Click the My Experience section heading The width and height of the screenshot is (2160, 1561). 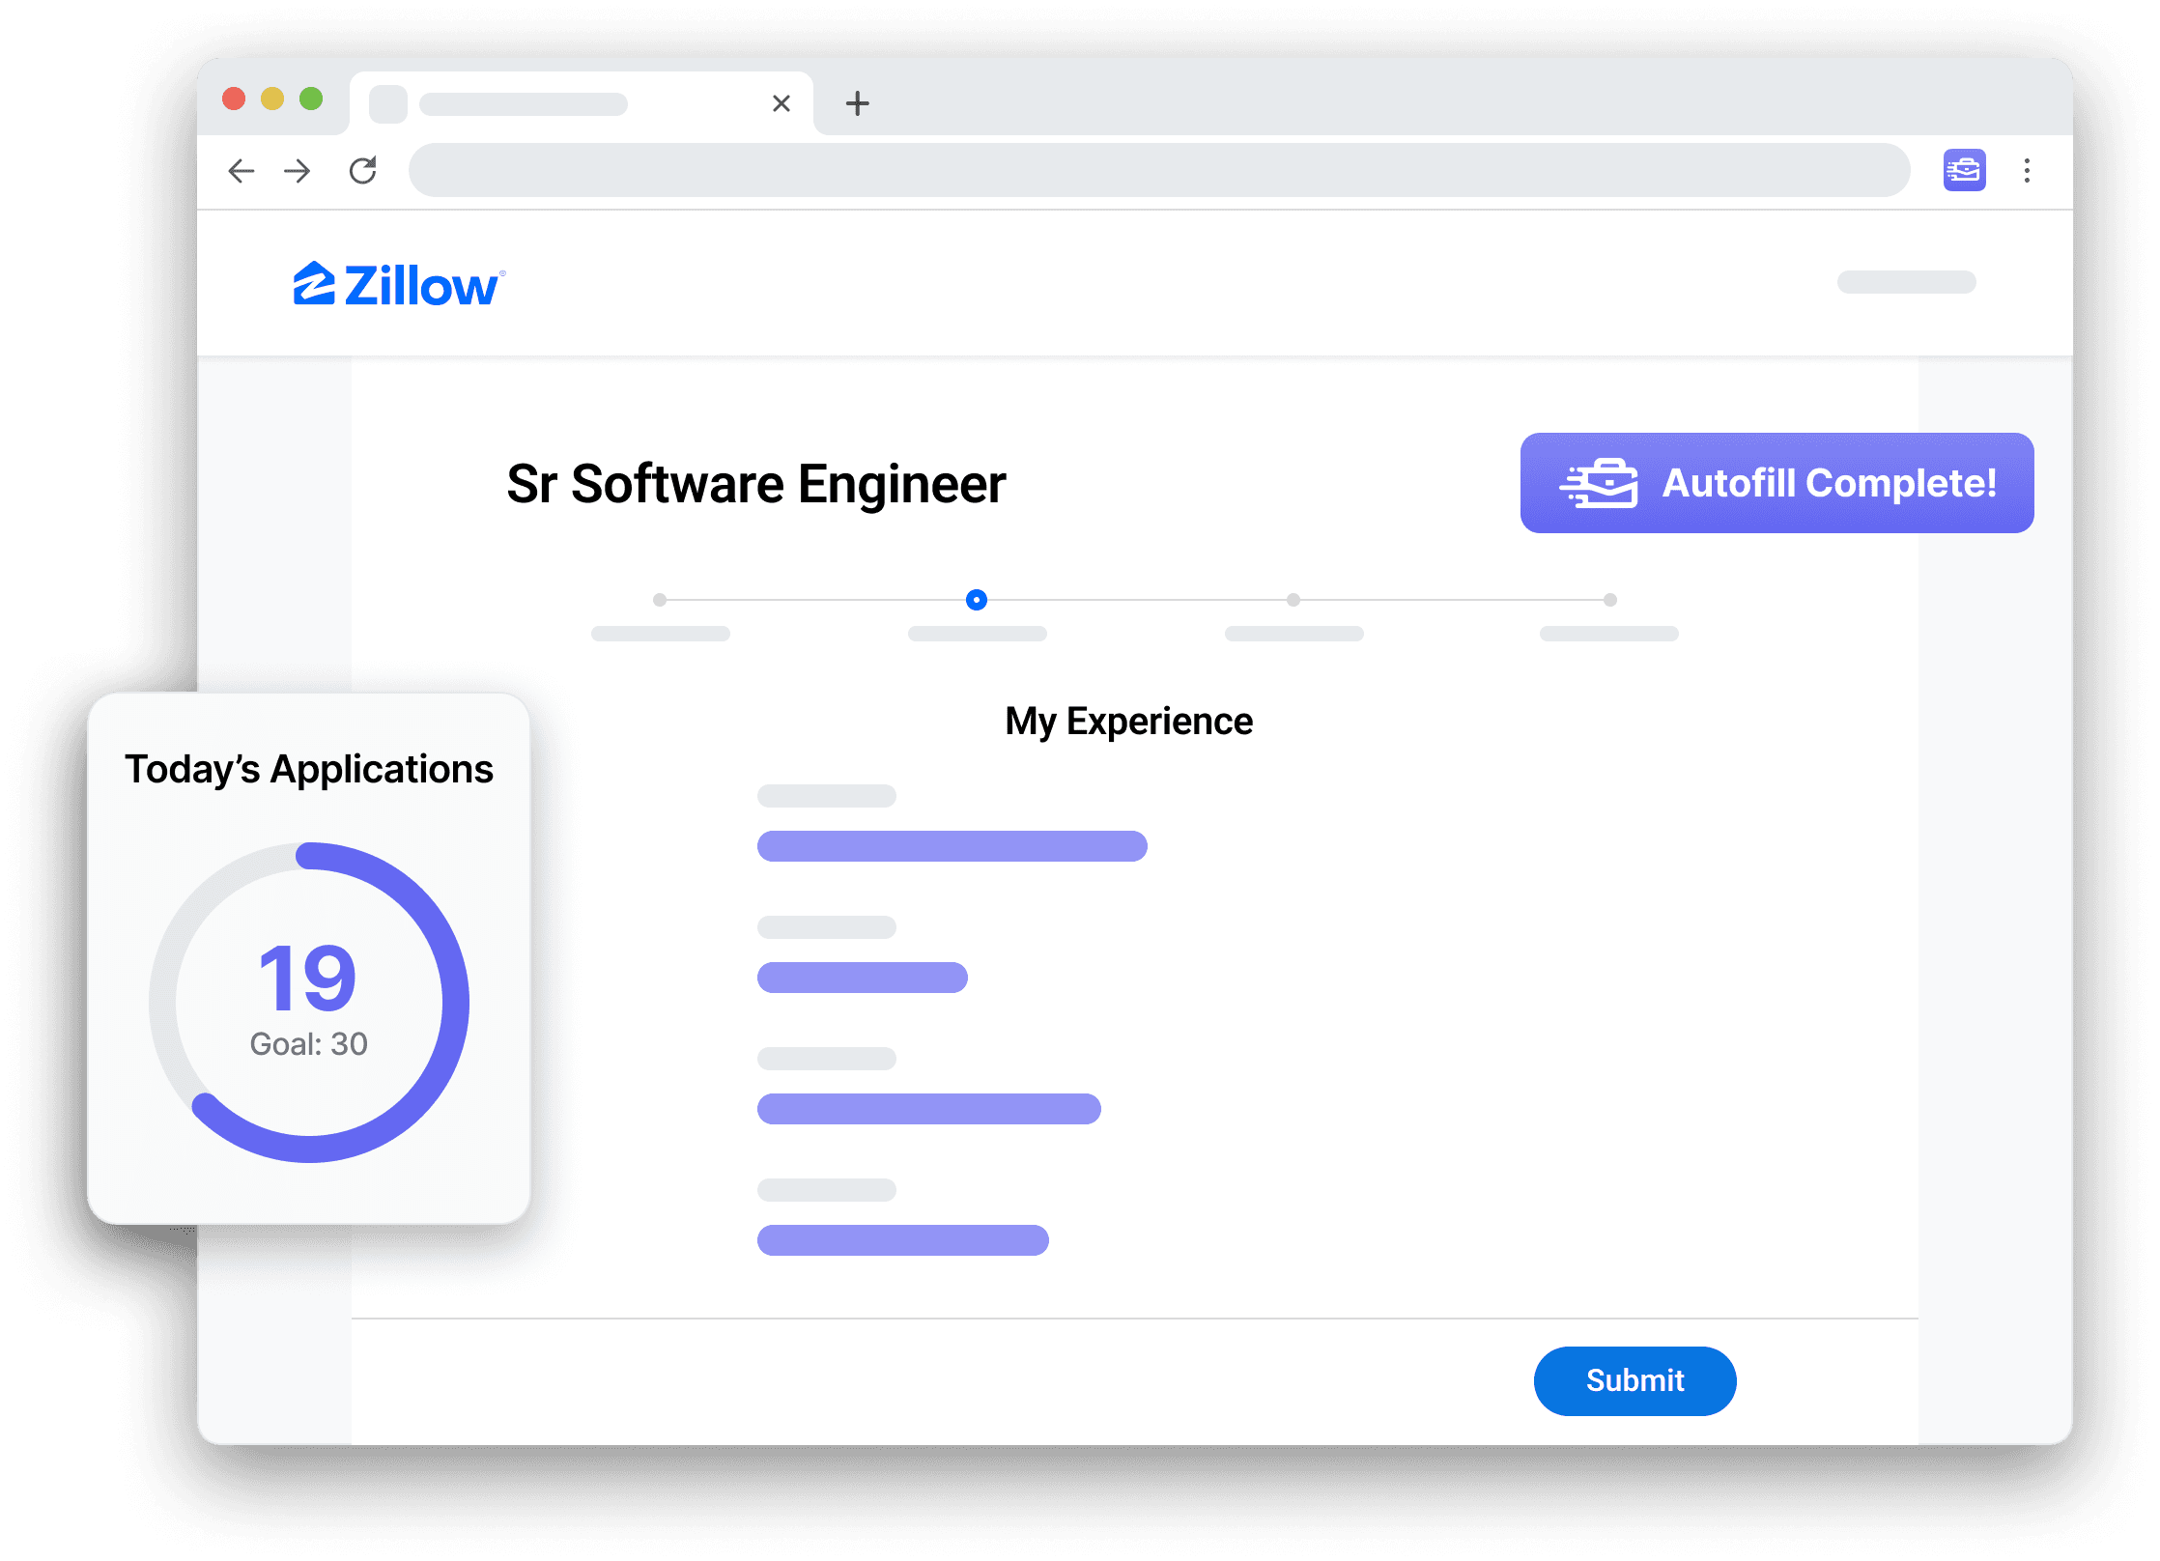tap(1128, 721)
